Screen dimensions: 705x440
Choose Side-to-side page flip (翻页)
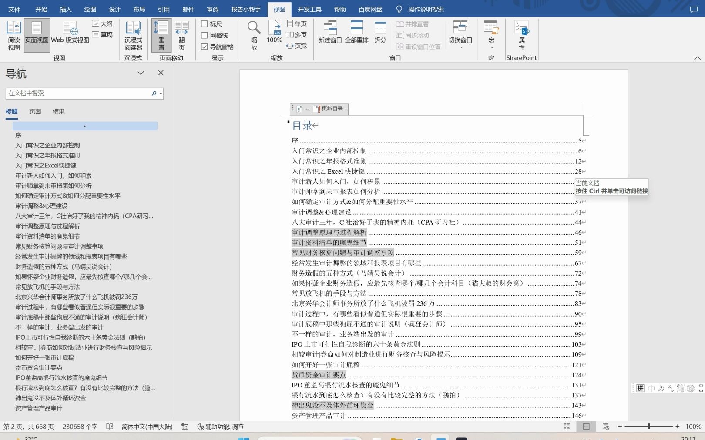click(x=181, y=36)
